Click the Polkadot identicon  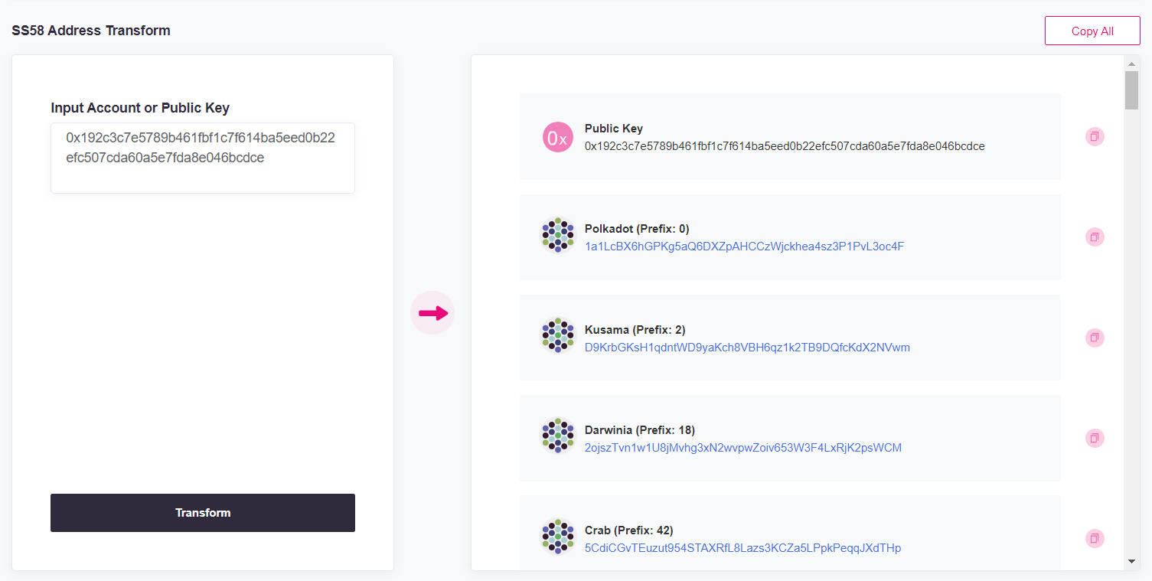[x=558, y=235]
